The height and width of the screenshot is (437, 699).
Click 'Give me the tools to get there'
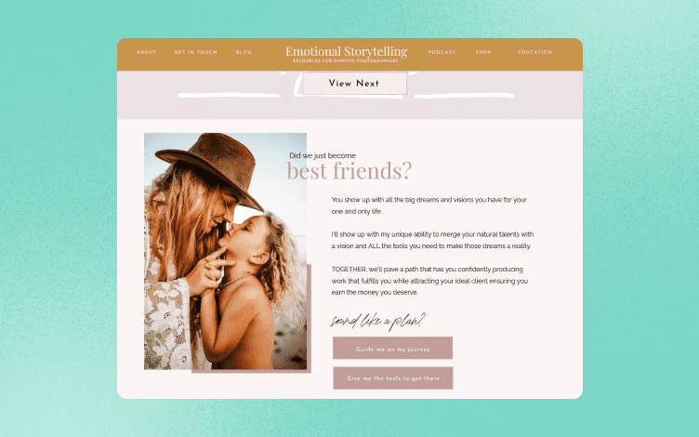(x=393, y=378)
